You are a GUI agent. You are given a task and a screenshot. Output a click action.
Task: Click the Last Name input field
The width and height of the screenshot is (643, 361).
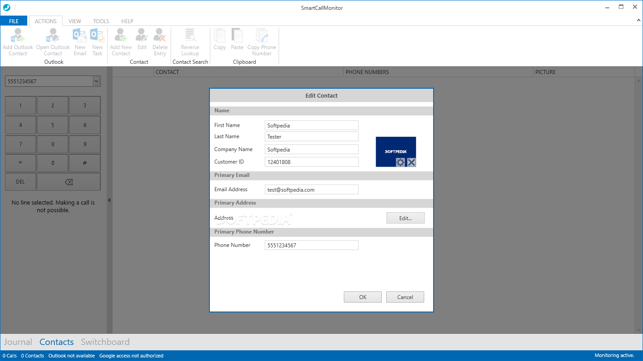point(312,136)
